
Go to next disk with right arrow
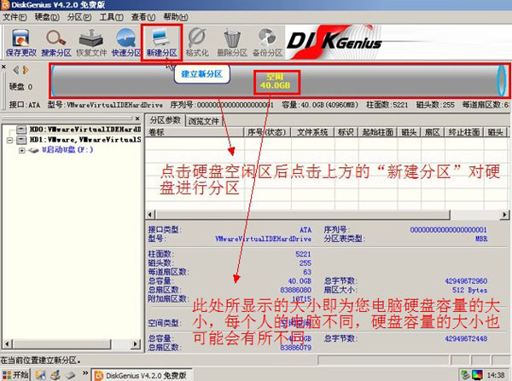26,70
